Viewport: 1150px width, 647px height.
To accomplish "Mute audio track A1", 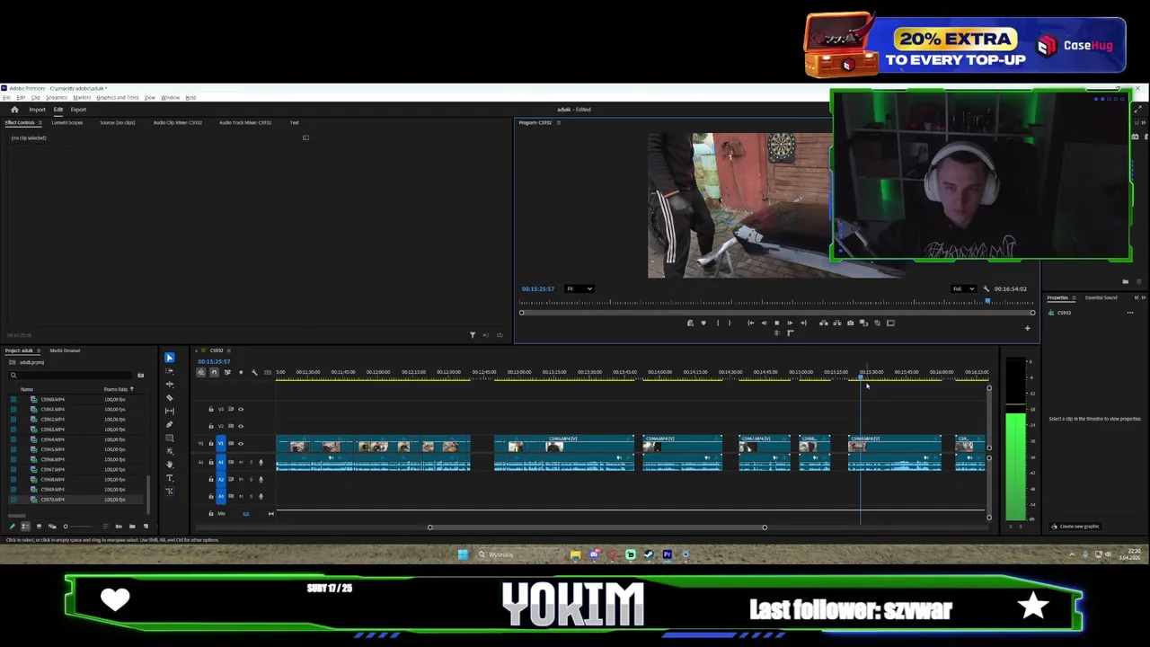I will point(241,462).
